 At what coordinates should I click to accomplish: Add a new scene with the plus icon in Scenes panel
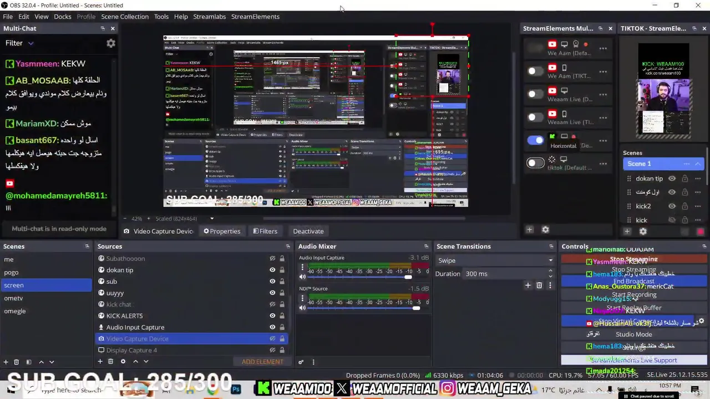[x=6, y=362]
